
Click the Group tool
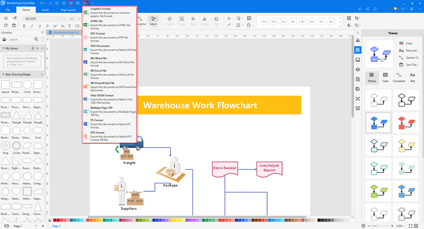coord(182,21)
